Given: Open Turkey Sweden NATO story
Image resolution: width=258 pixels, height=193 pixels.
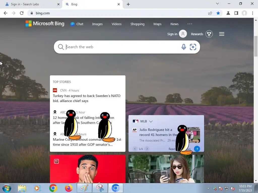Looking at the screenshot, I should point(87,98).
